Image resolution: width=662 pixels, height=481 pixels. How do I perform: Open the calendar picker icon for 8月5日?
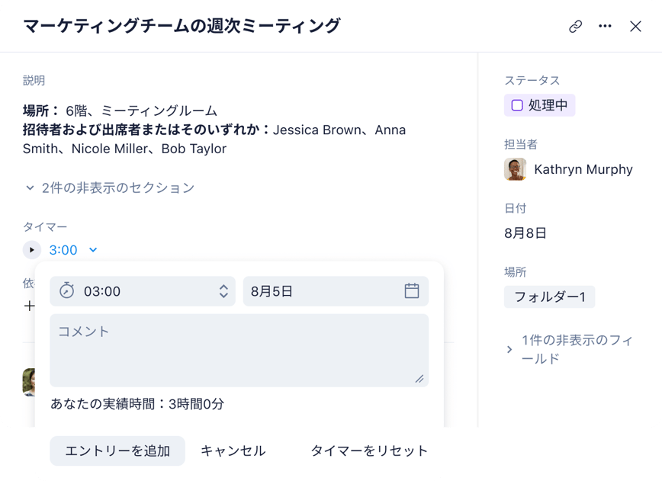click(412, 291)
